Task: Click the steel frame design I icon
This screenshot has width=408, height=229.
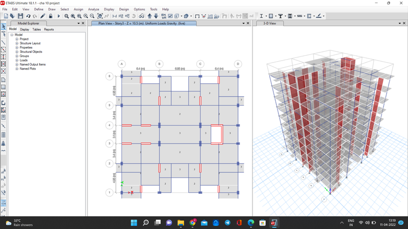Action: (x=261, y=16)
